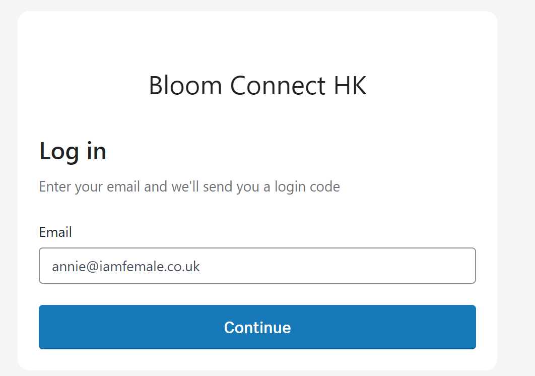The image size is (535, 376).
Task: Click the word Connect in the title
Action: [278, 85]
